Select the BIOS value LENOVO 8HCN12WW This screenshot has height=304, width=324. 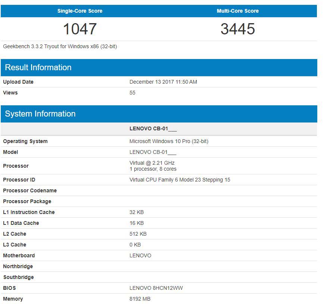(156, 288)
